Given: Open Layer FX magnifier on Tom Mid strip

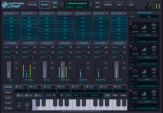Looking at the screenshot, I should 125,13.
